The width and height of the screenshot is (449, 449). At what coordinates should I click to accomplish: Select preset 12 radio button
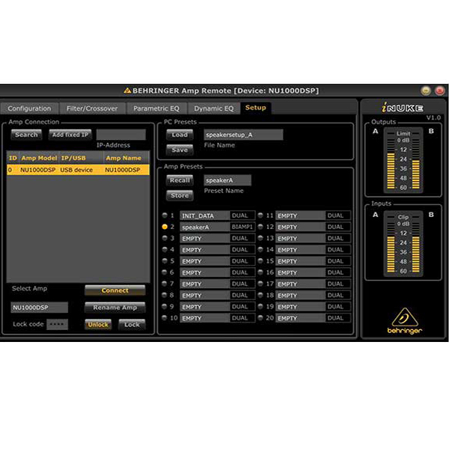click(260, 227)
